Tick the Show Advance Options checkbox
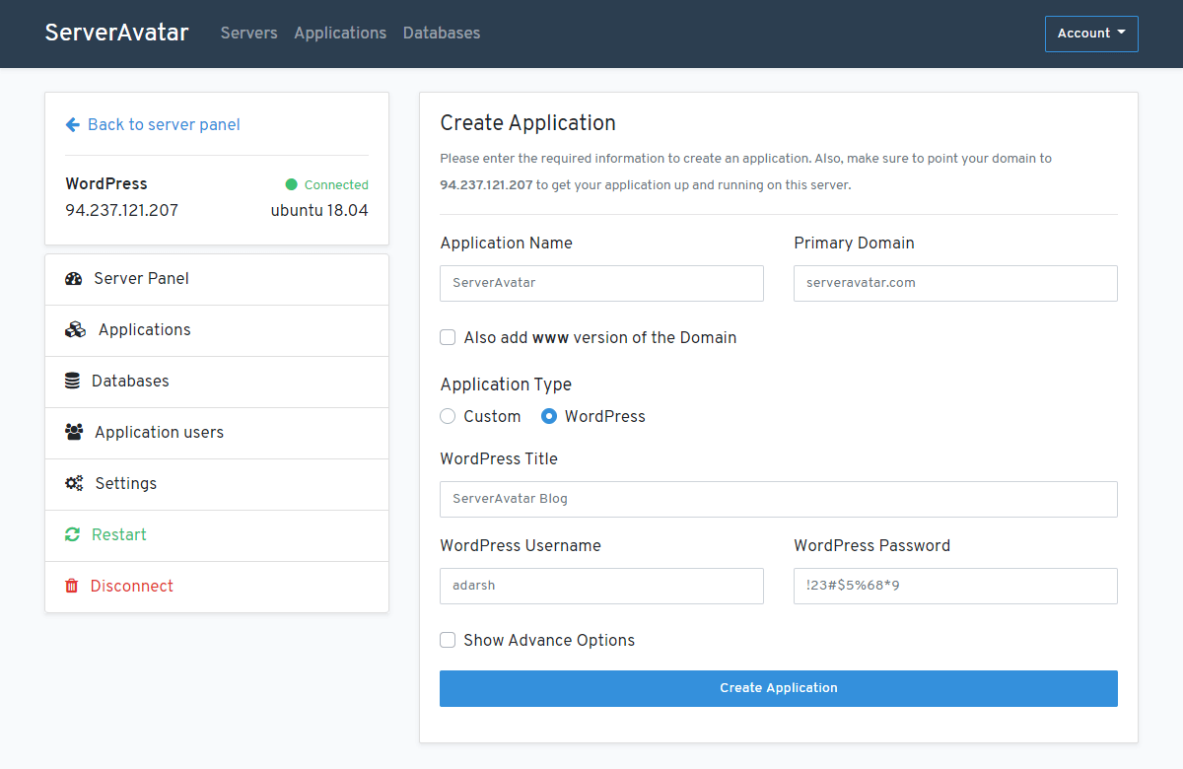Screen dimensions: 1183x769 (x=448, y=640)
